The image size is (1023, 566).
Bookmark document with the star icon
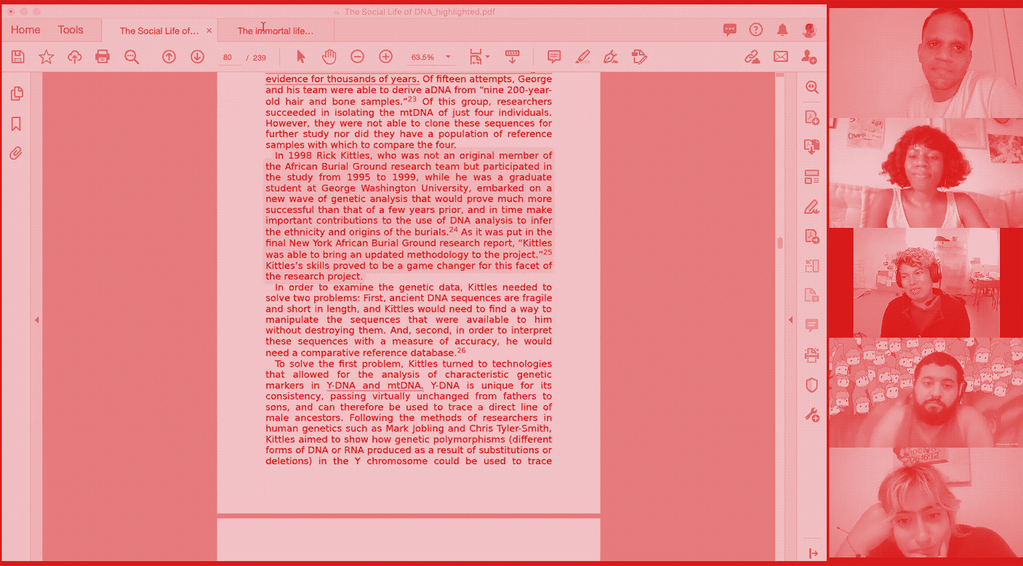tap(46, 57)
